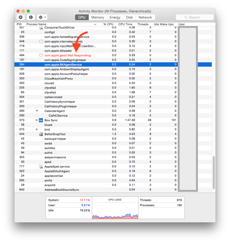This screenshot has width=230, height=243.
Task: Switch to the CPU tab
Action: [x=82, y=17]
